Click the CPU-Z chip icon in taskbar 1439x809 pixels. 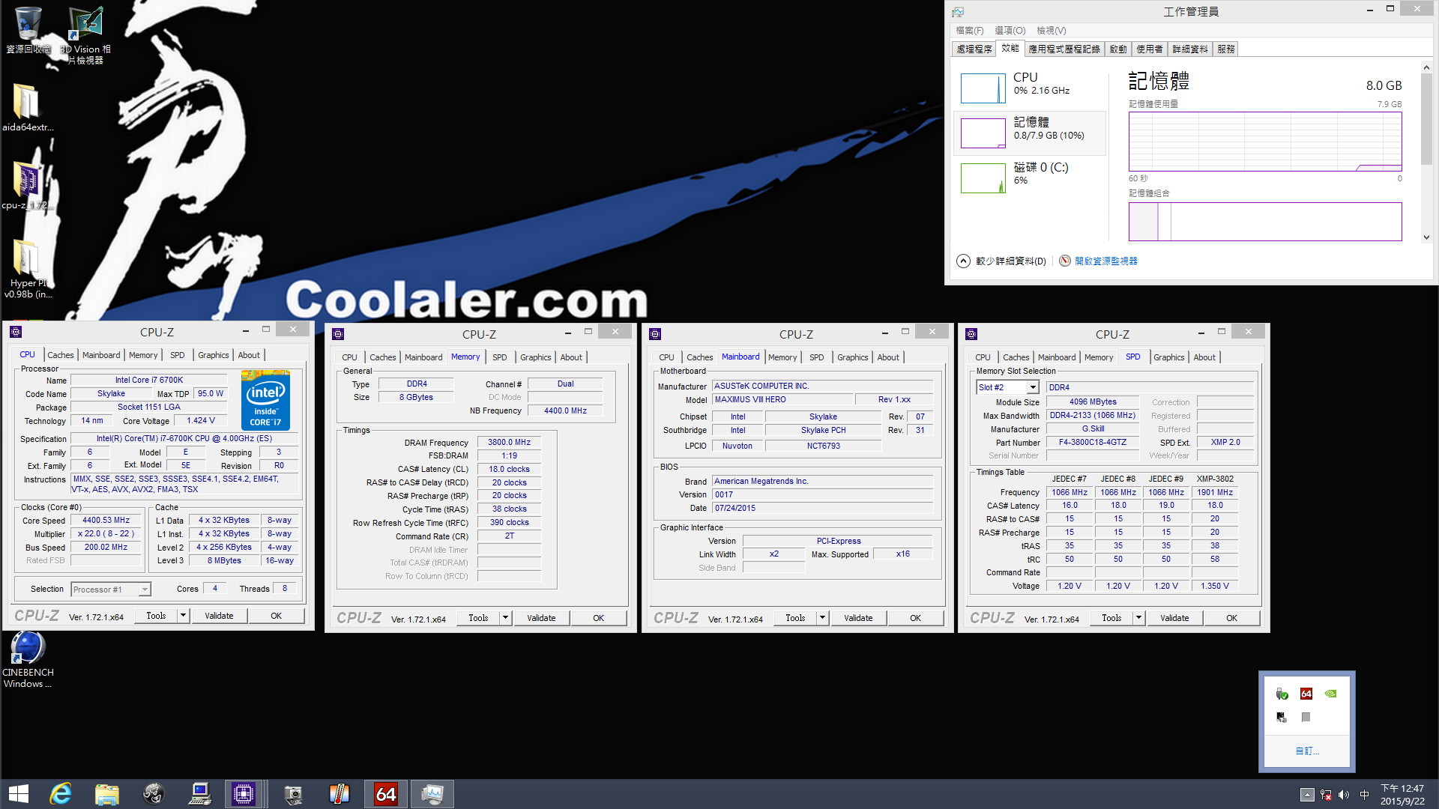244,794
